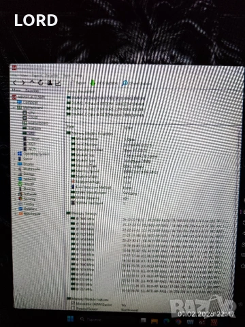The image size is (245, 327).
Task: Open the Favorites menu in the menu bar
Action: point(52,76)
